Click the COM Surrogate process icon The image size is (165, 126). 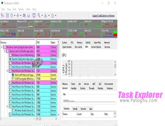pyautogui.click(x=13, y=79)
